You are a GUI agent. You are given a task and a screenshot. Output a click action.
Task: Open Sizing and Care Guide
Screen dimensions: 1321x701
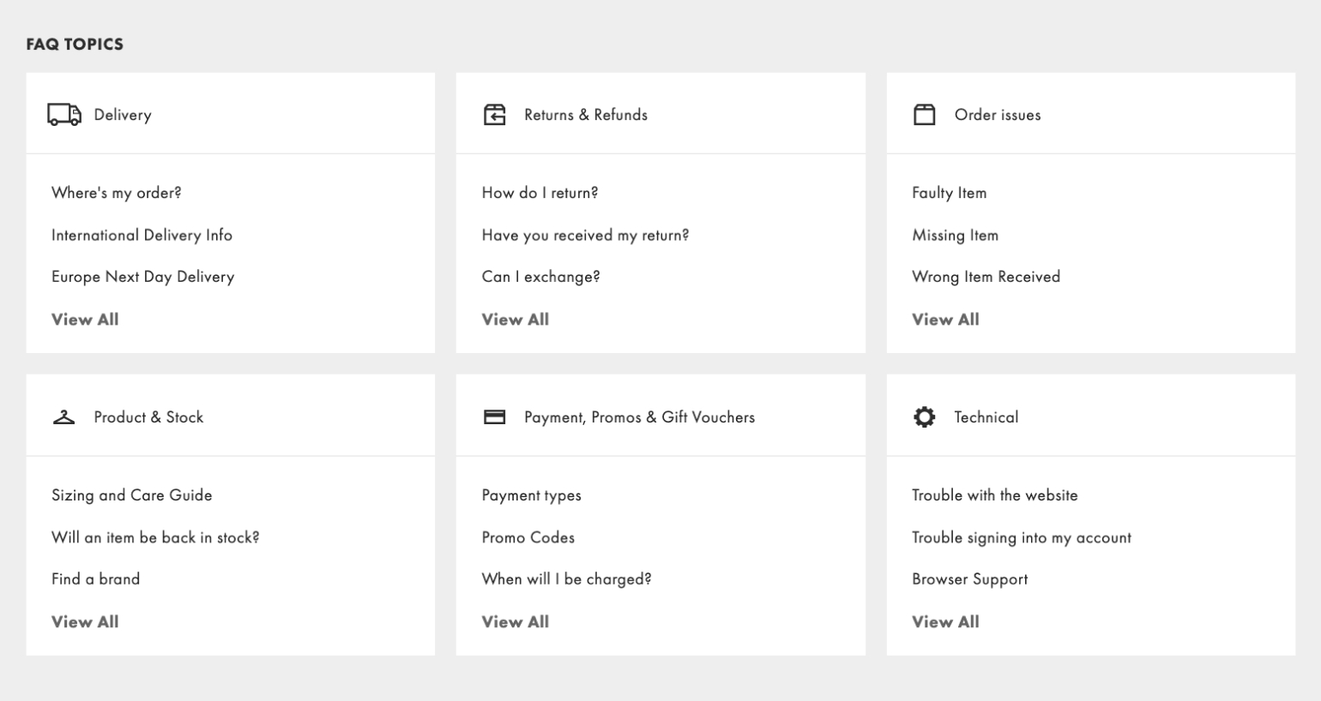pyautogui.click(x=132, y=495)
